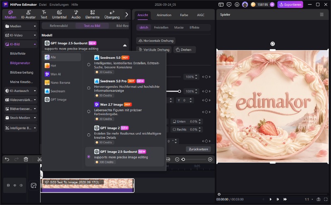The width and height of the screenshot is (331, 205).
Task: Select the Seedream 5.0 Pro radio button
Action: click(x=89, y=88)
